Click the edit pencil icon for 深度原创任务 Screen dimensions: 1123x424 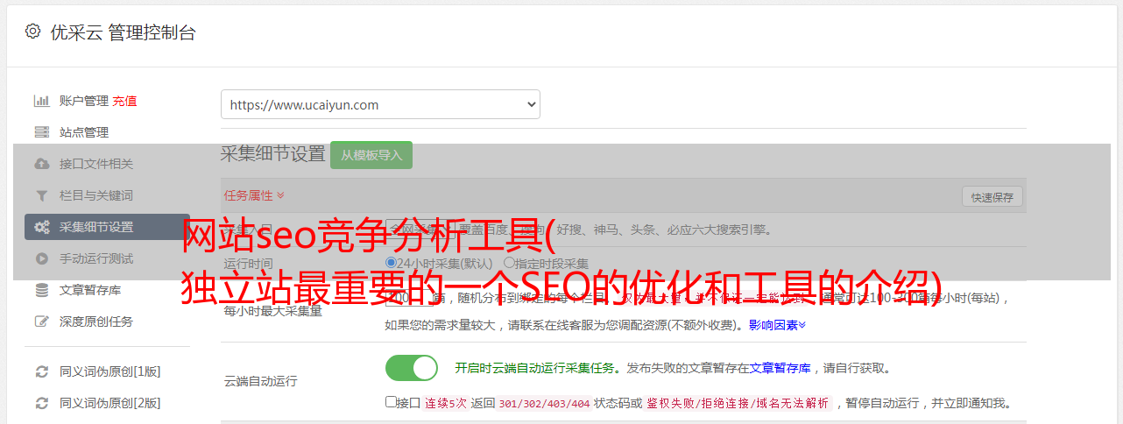(x=41, y=322)
